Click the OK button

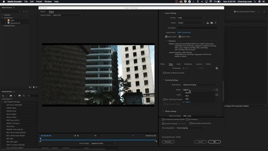click(214, 142)
